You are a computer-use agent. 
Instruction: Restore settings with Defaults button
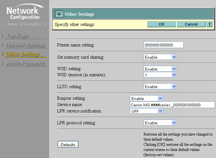68,145
